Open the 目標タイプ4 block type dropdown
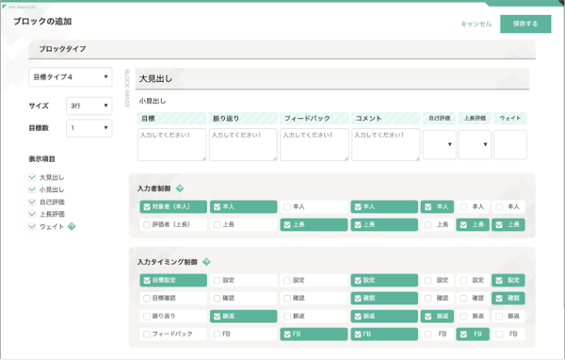Viewport: 565px width, 360px height. point(71,77)
